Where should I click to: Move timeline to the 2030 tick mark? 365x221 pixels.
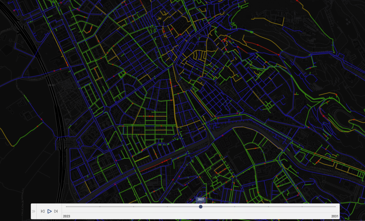(302, 207)
